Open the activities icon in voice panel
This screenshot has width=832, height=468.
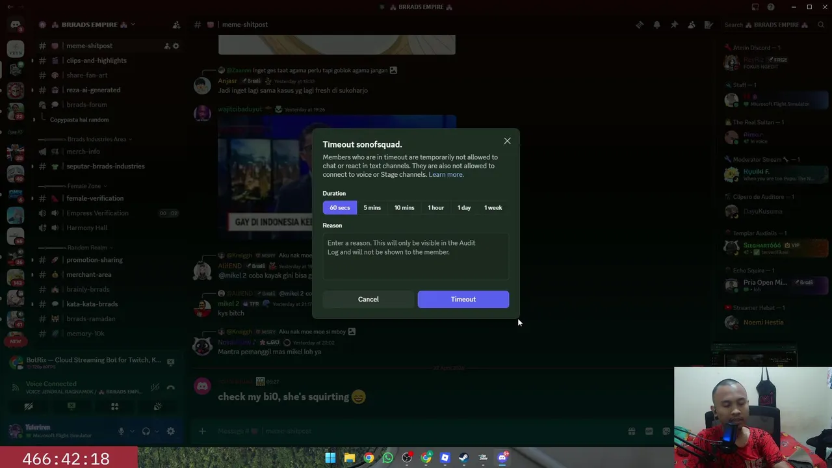114,406
